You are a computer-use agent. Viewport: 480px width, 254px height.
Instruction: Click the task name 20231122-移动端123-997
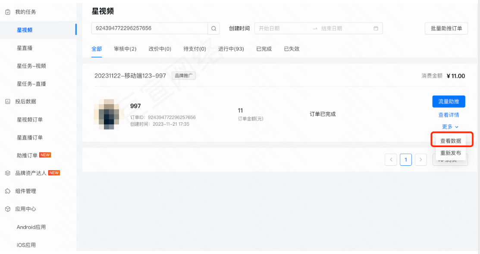coord(130,76)
